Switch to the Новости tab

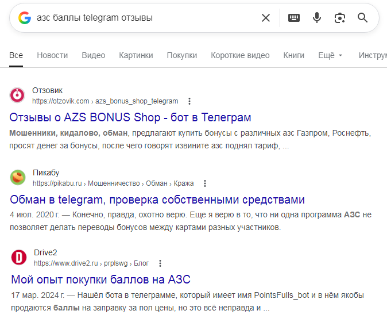(52, 55)
